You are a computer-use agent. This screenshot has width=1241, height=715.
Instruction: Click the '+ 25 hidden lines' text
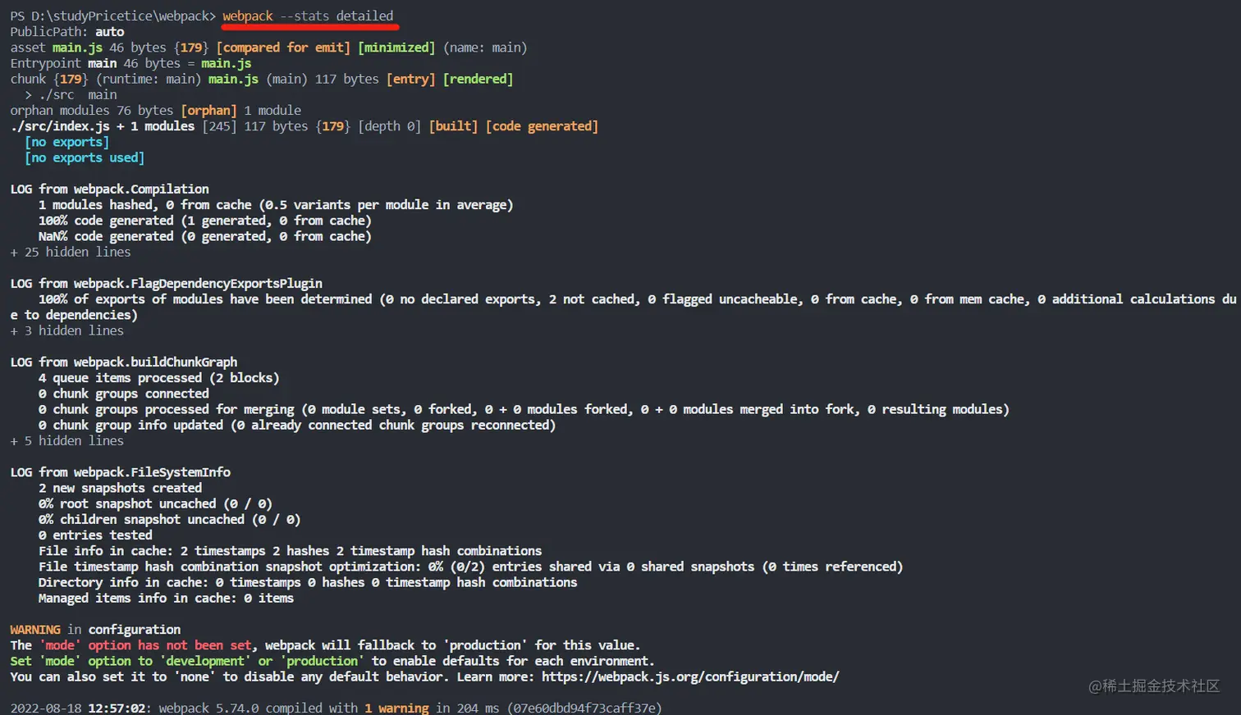(x=71, y=252)
